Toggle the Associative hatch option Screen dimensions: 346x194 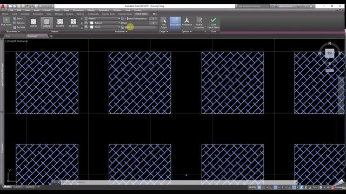(x=175, y=23)
